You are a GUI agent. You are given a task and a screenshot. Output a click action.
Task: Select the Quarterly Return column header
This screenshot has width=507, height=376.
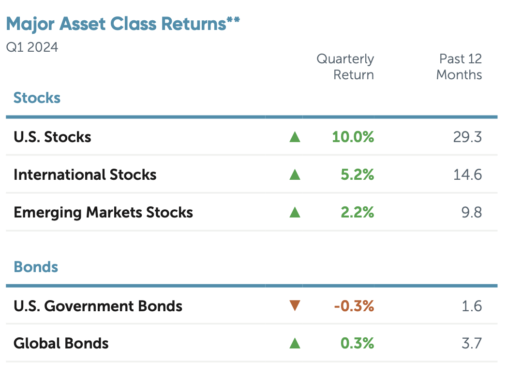345,67
